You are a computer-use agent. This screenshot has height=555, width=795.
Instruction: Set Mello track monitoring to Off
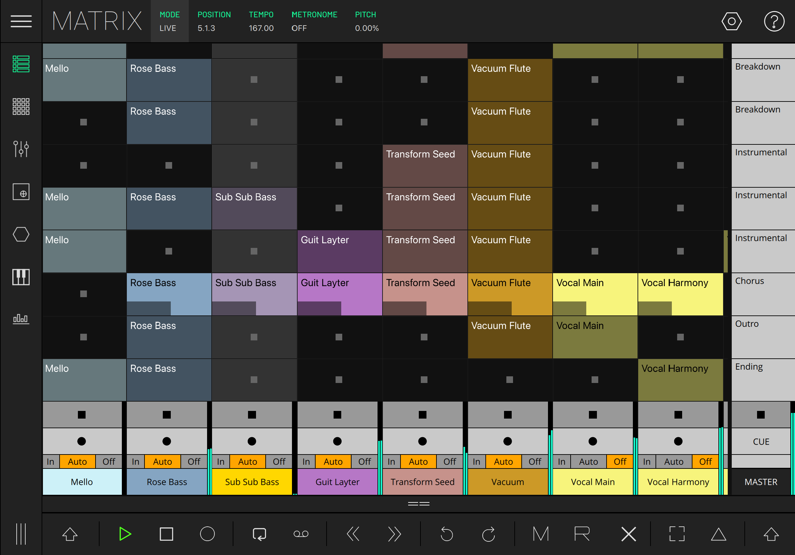(109, 462)
